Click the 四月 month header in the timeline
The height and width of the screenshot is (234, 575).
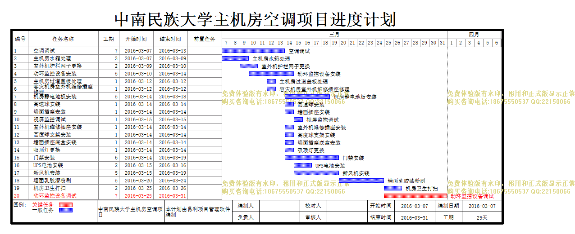(474, 35)
